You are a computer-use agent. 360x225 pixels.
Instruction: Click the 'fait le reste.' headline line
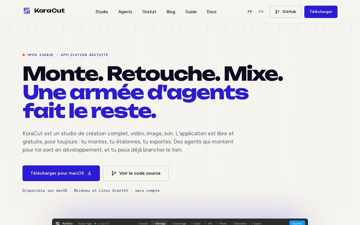pyautogui.click(x=89, y=111)
